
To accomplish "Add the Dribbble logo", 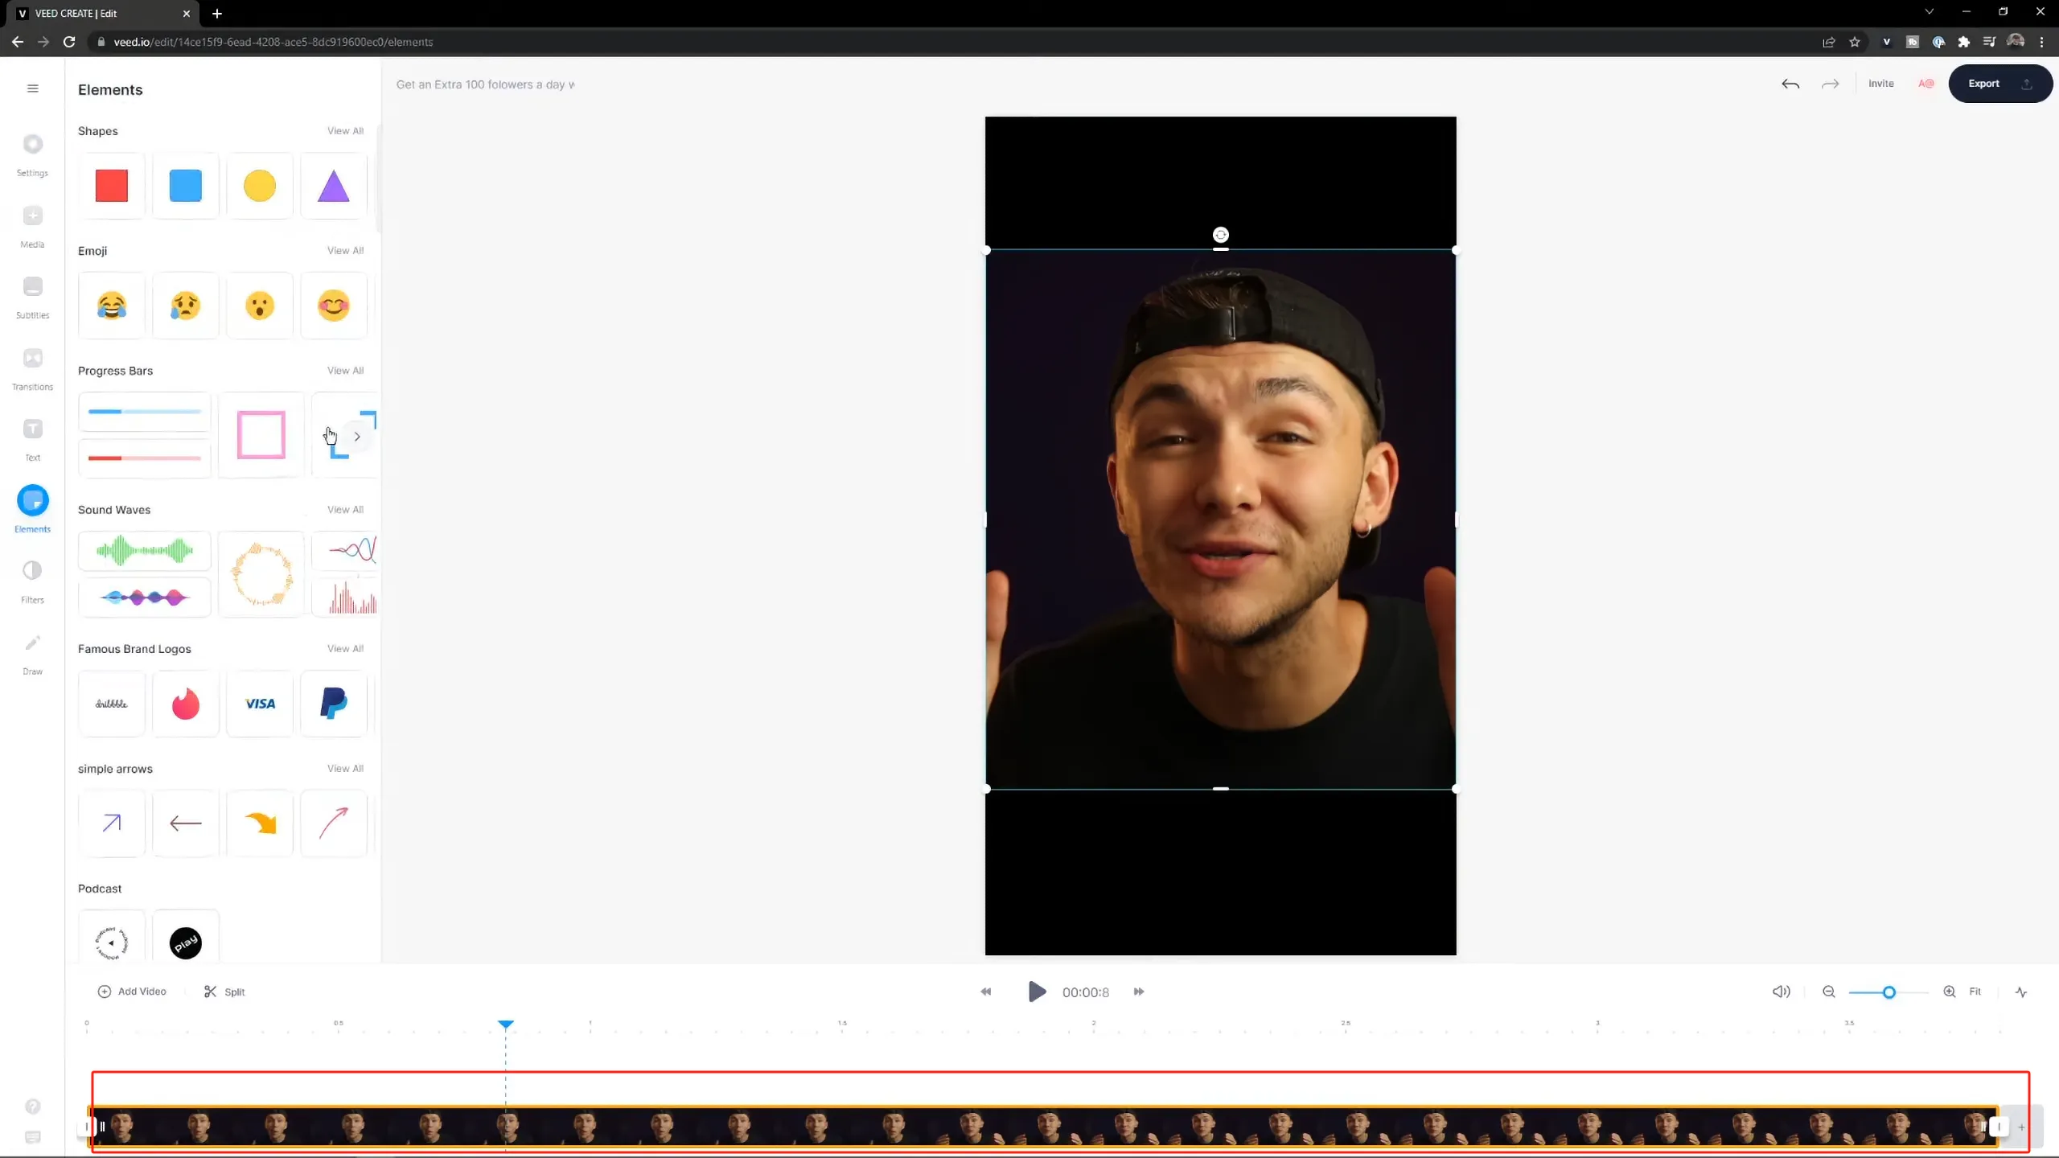I will pyautogui.click(x=112, y=704).
